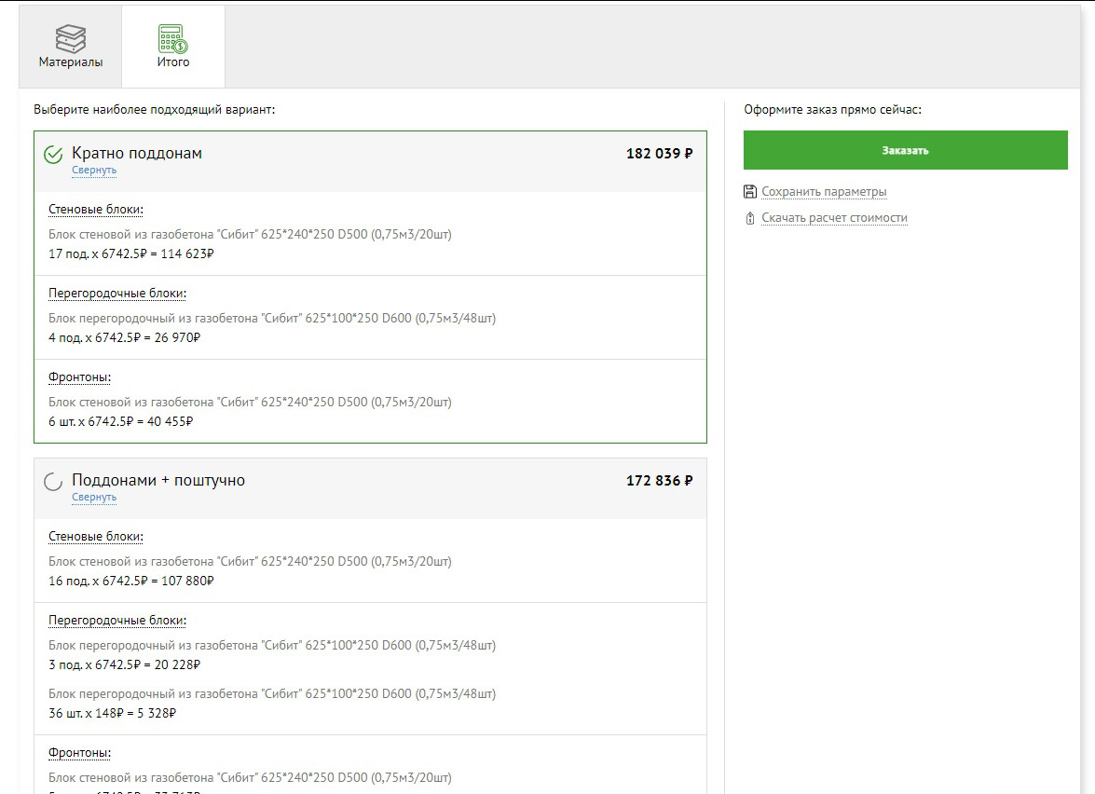This screenshot has height=794, width=1095.
Task: Collapse the Кратно поддонам section via Свернуть
Action: point(94,170)
